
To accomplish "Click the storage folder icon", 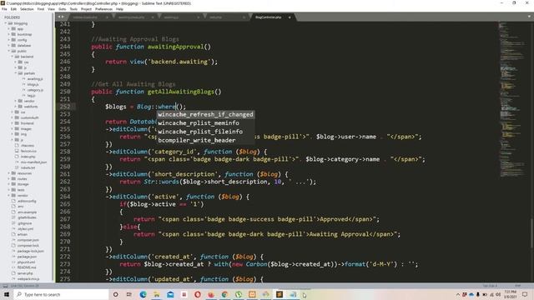I will tap(13, 184).
